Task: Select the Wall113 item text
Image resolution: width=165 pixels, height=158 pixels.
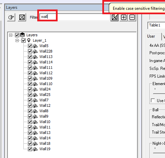Action: coord(46,57)
